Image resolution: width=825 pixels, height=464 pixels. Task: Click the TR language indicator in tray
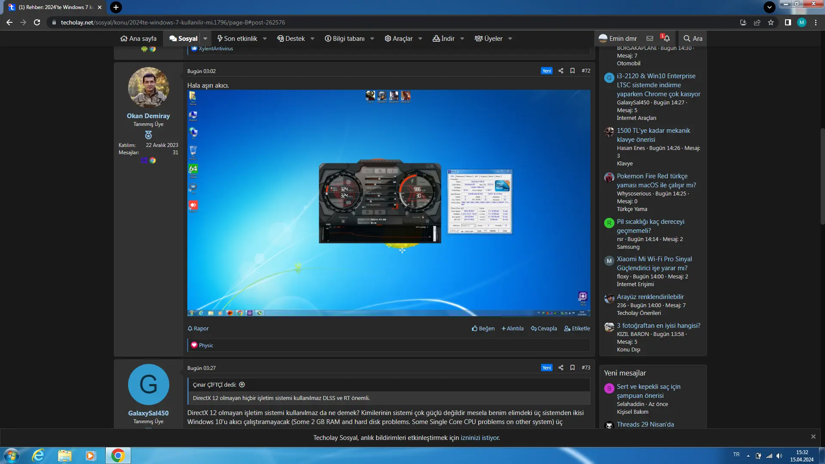pos(736,455)
